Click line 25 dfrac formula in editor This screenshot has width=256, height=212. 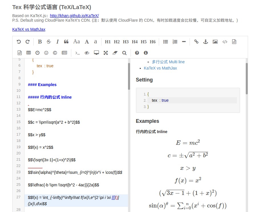tap(64, 185)
